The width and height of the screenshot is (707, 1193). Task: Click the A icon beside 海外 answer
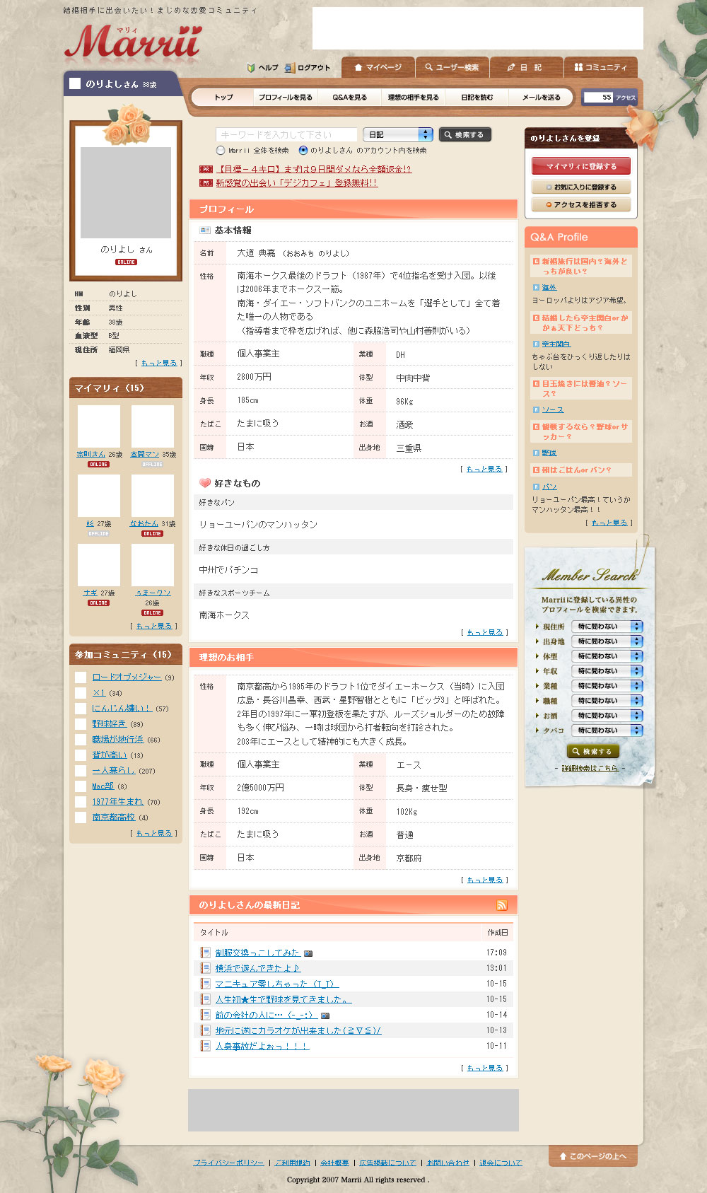coord(536,288)
